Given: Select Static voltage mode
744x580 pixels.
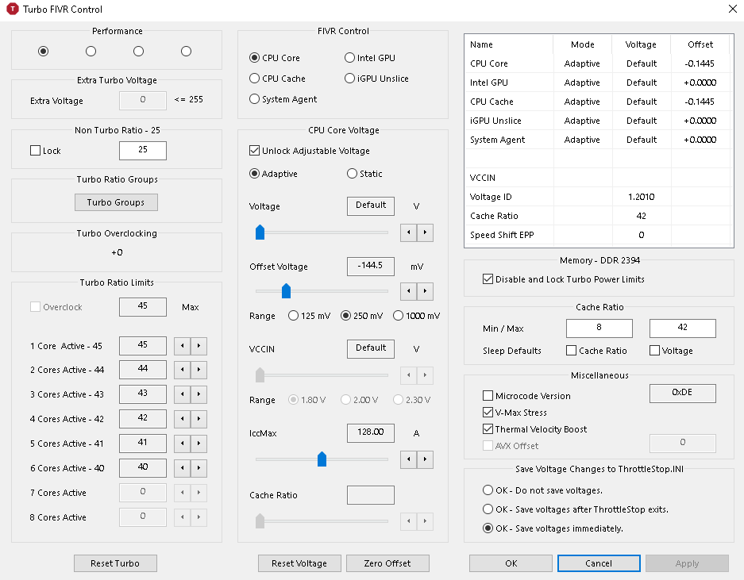Looking at the screenshot, I should click(x=353, y=174).
